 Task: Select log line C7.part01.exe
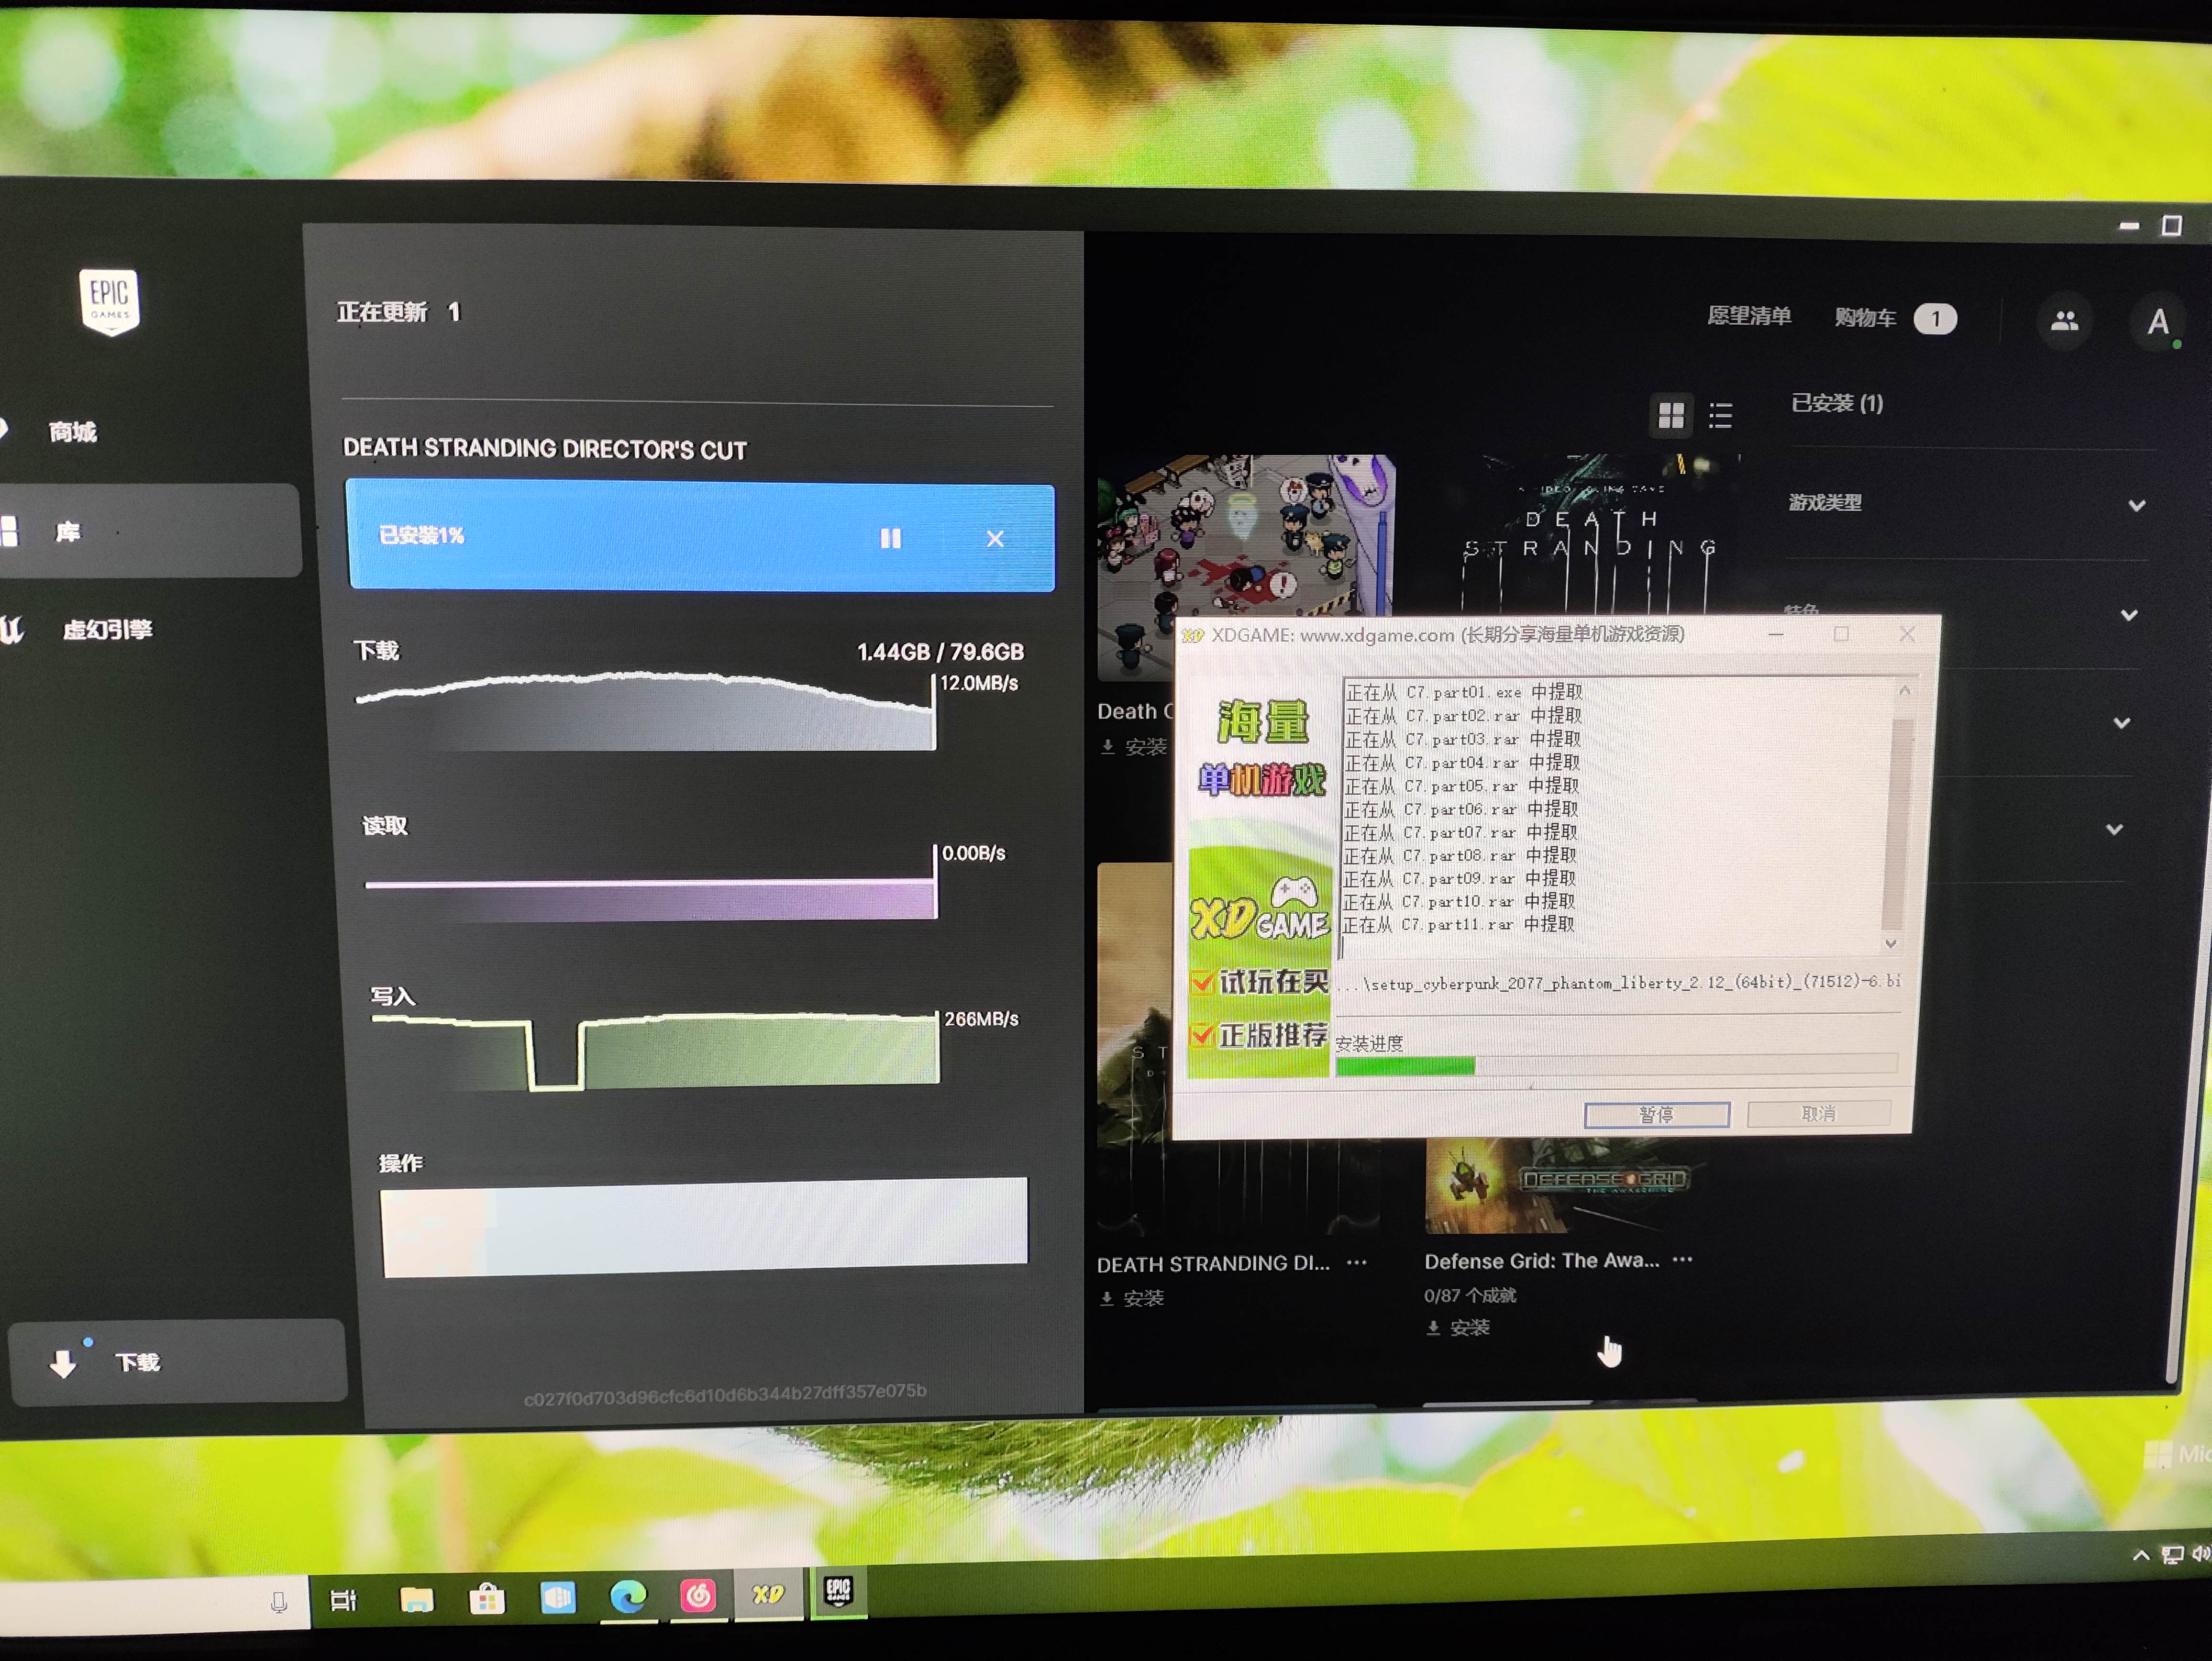[1464, 692]
